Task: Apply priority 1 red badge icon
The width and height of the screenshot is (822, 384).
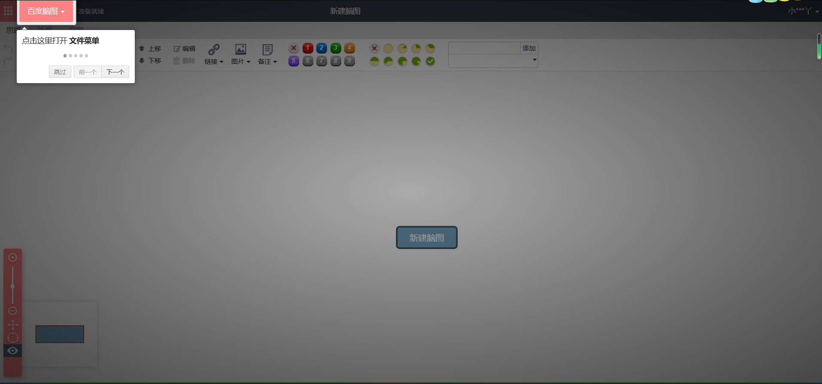Action: click(x=308, y=48)
